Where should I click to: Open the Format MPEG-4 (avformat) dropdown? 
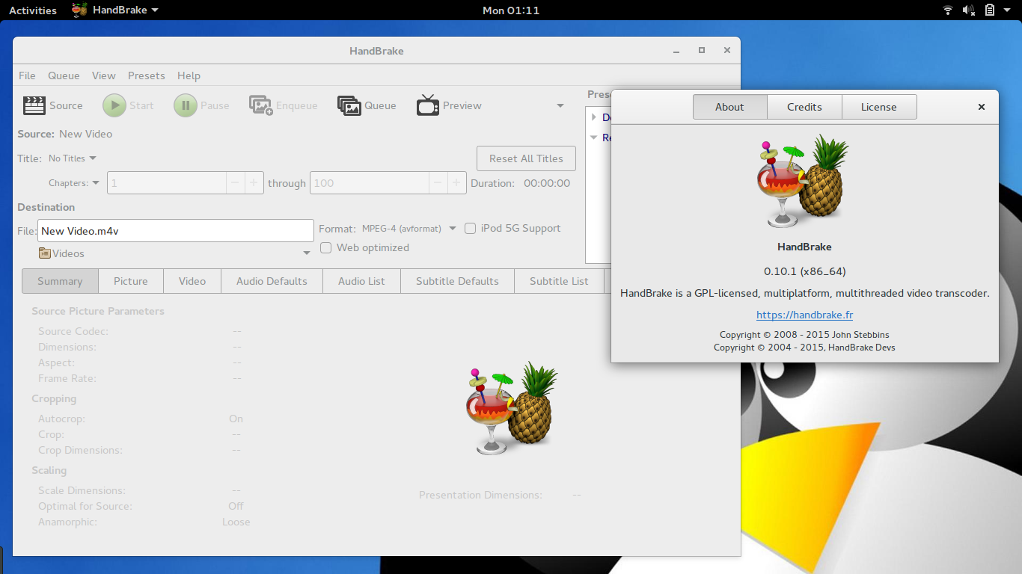pyautogui.click(x=409, y=229)
